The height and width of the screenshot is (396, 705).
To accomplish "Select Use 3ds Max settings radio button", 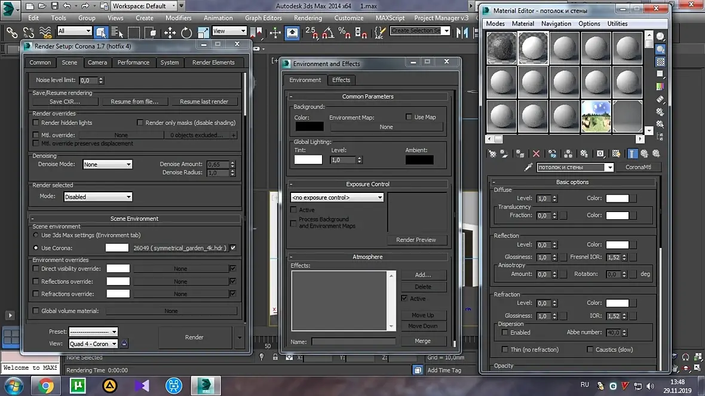I will [x=36, y=235].
